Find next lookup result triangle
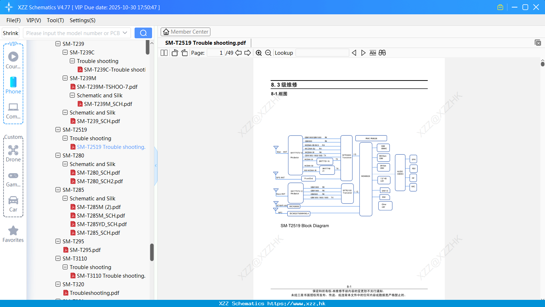Screen dimensions: 545x307 (x=363, y=53)
